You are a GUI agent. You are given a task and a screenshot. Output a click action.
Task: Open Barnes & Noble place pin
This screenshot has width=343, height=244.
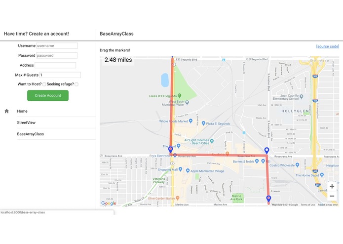[257, 162]
